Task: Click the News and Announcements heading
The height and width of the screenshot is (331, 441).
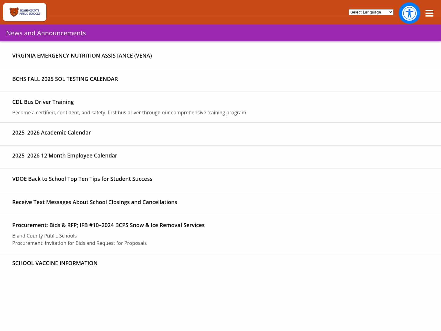Action: 46,33
